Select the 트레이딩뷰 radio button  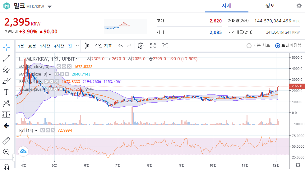[x=278, y=46]
